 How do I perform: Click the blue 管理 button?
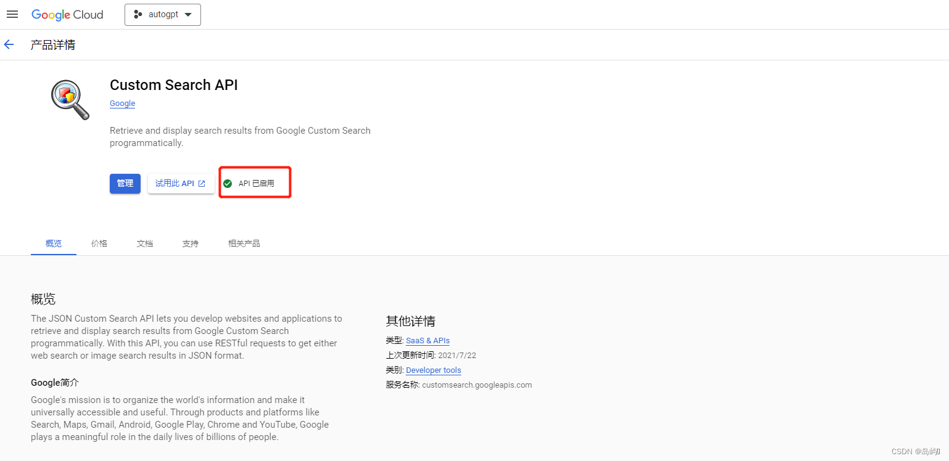[x=125, y=184]
